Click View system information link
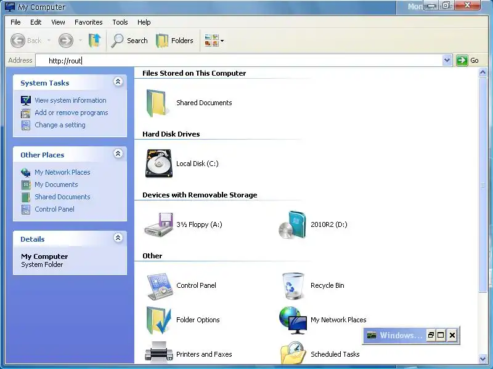Screen dimensions: 493x369 (x=70, y=100)
